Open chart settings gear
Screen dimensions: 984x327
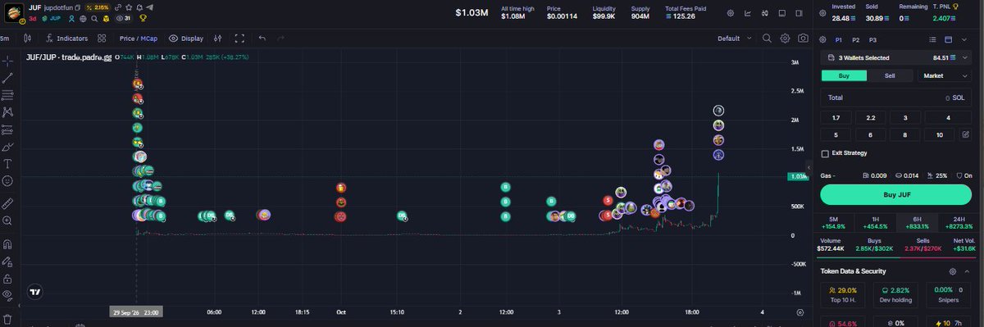click(x=786, y=38)
